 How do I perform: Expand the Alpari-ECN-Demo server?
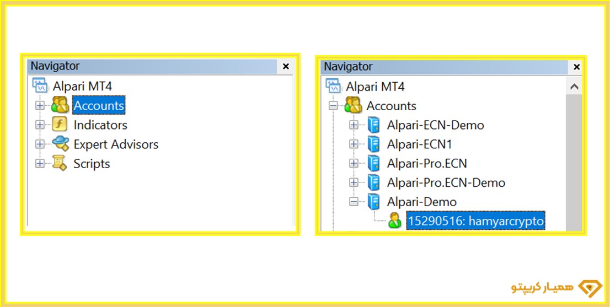(x=354, y=125)
